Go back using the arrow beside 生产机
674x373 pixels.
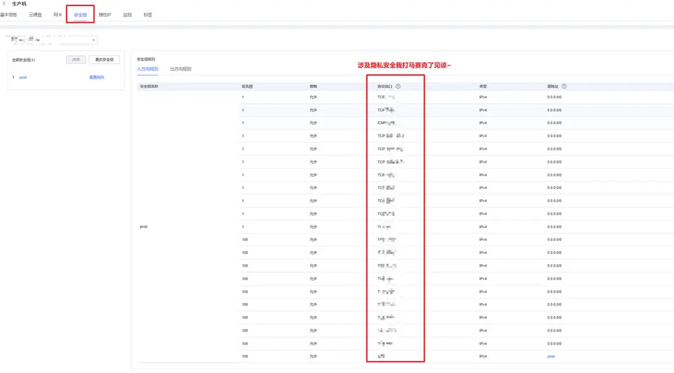click(x=4, y=4)
